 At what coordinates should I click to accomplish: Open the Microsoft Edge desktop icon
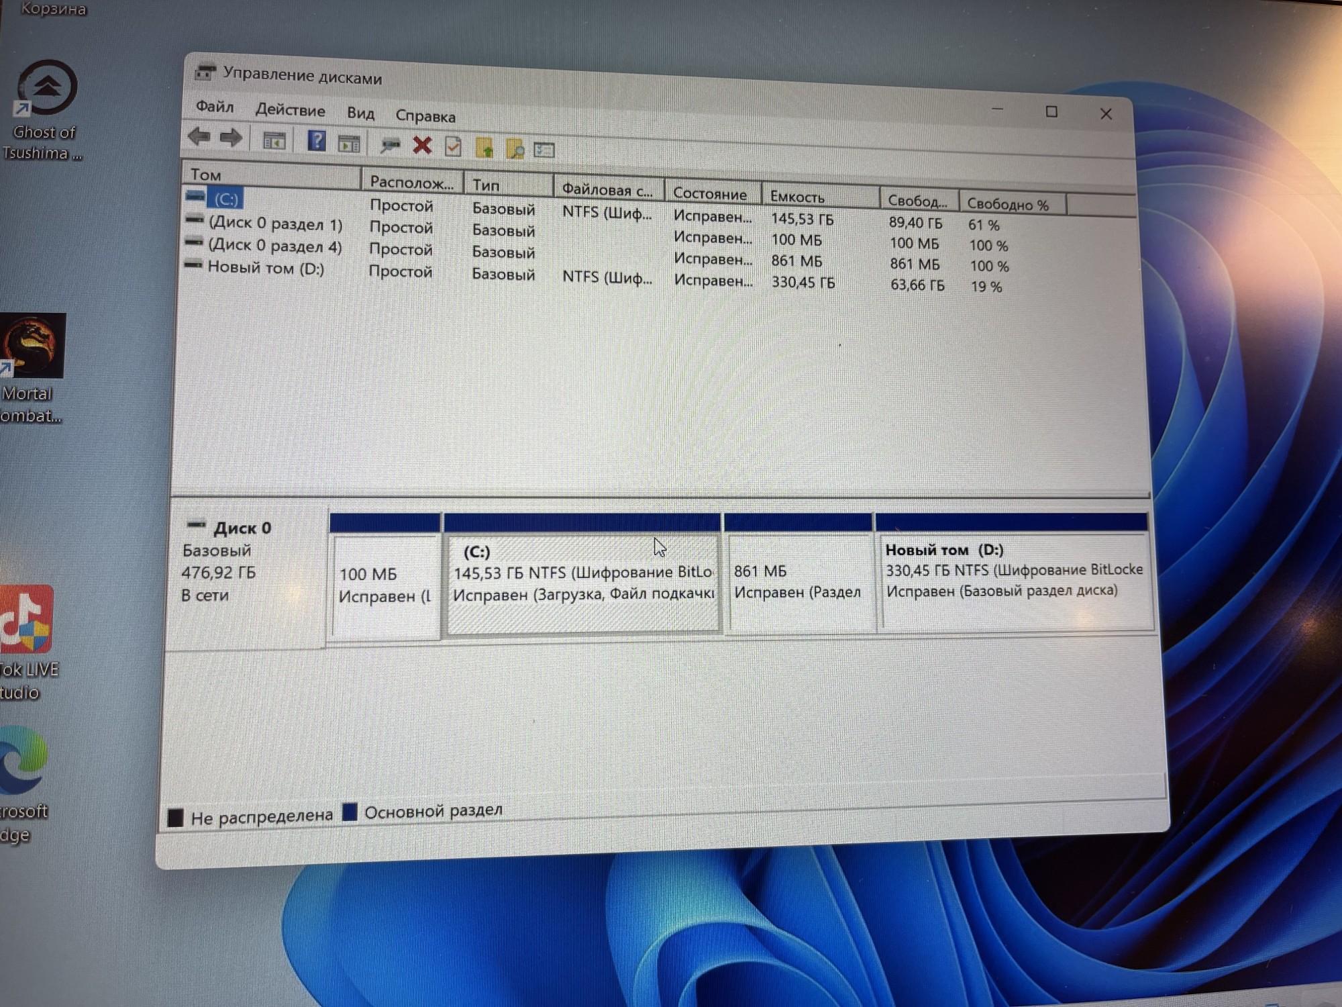23,783
